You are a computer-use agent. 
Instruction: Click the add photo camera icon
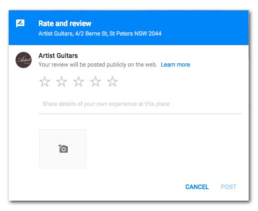click(63, 149)
